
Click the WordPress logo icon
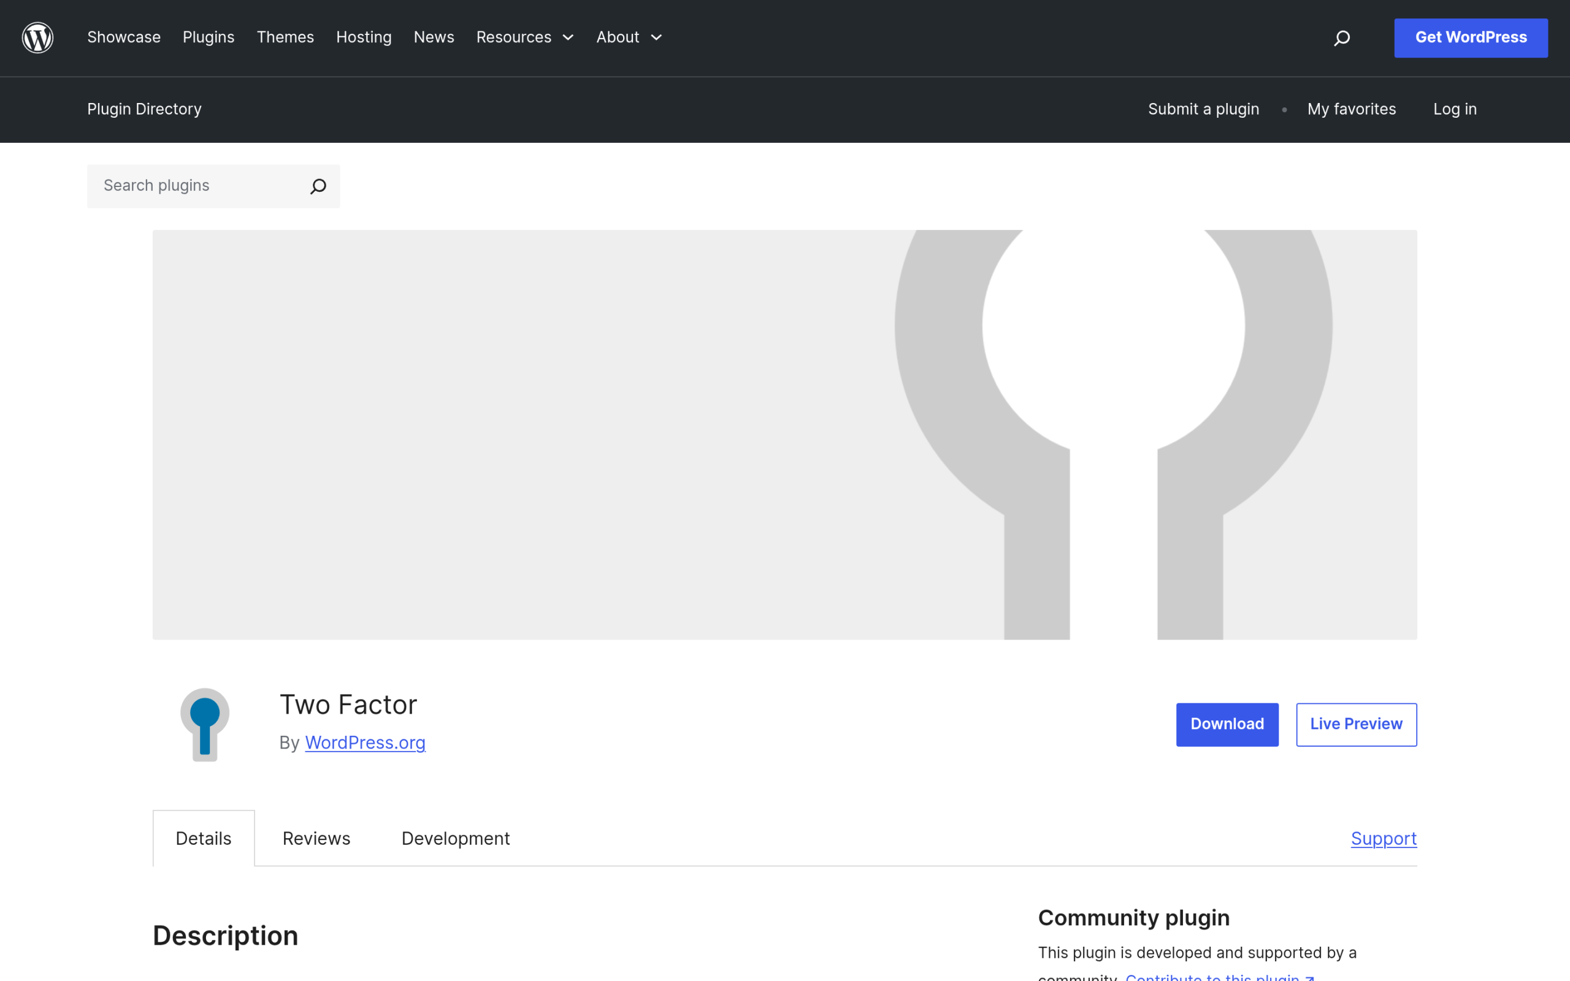click(x=37, y=37)
